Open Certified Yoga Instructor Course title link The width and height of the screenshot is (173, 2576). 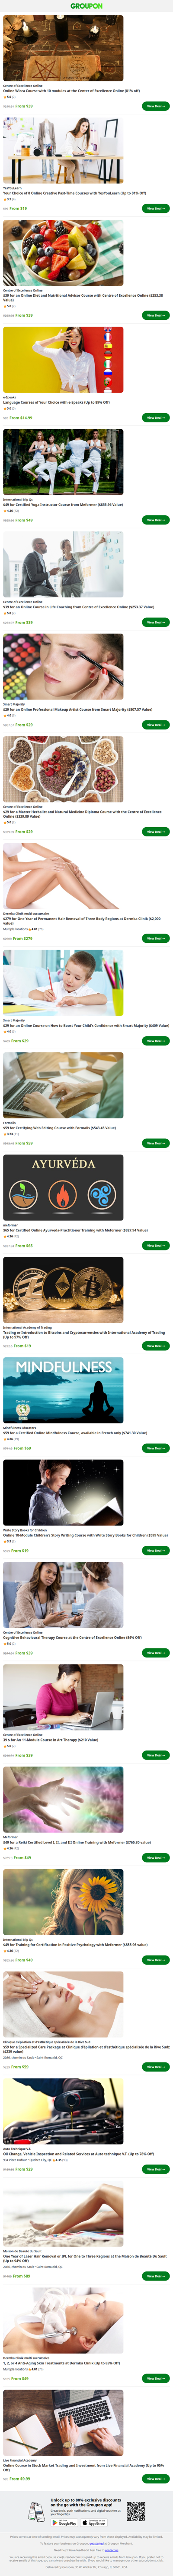[x=63, y=505]
